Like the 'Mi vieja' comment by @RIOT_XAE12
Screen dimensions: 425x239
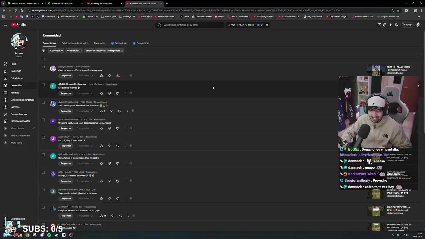click(101, 181)
